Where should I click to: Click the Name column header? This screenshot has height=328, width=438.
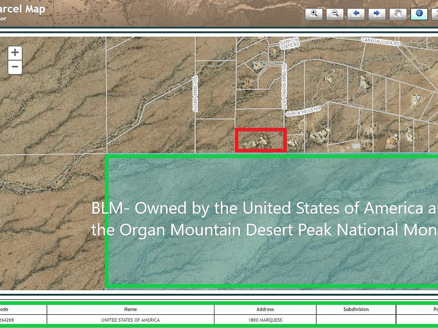[x=130, y=309]
